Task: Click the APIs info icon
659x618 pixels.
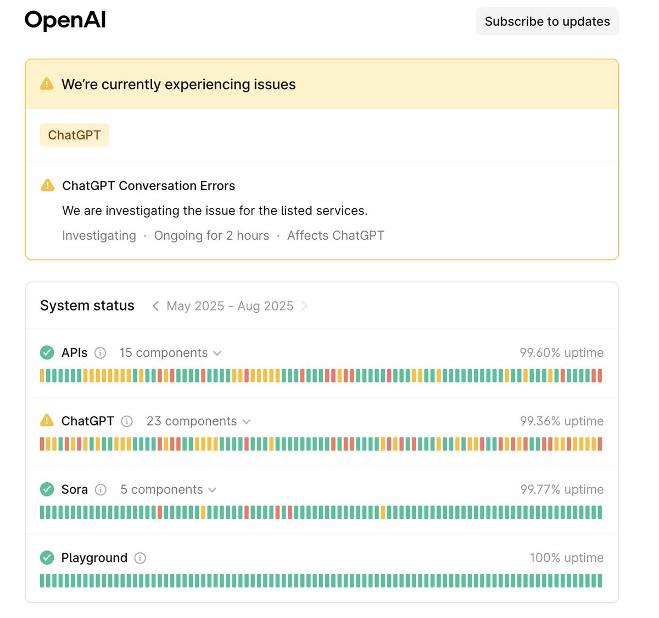Action: [x=100, y=353]
